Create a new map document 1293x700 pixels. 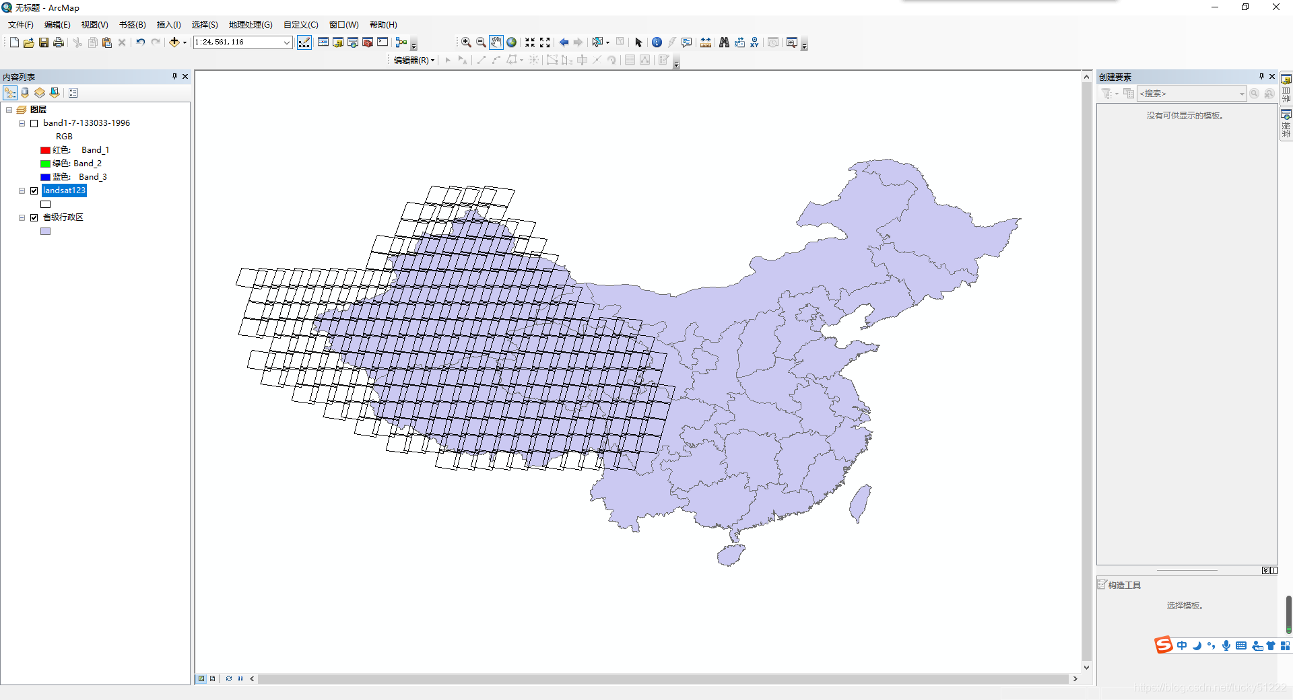point(14,42)
